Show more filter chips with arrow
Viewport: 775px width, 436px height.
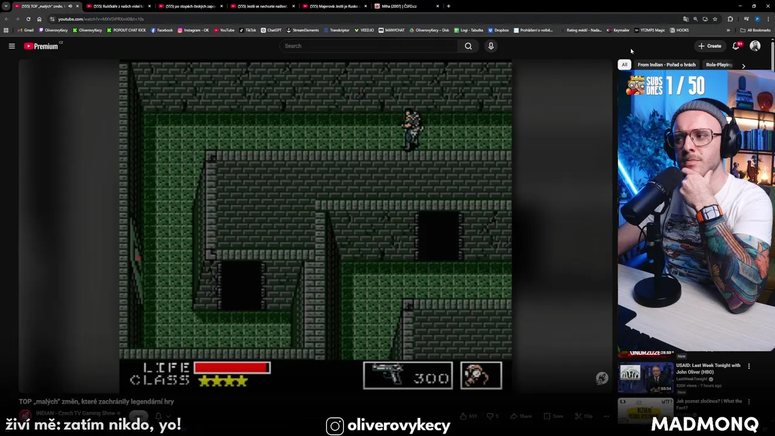click(744, 65)
